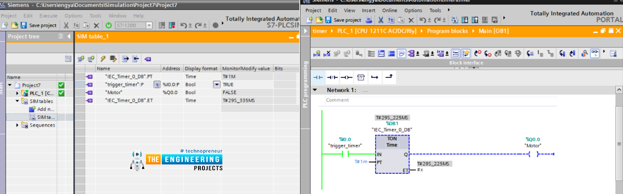623x194 pixels.
Task: Insert normally open contact instruction
Action: click(x=318, y=77)
